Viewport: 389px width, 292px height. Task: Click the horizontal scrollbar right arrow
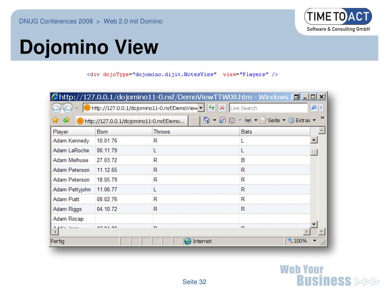307,232
